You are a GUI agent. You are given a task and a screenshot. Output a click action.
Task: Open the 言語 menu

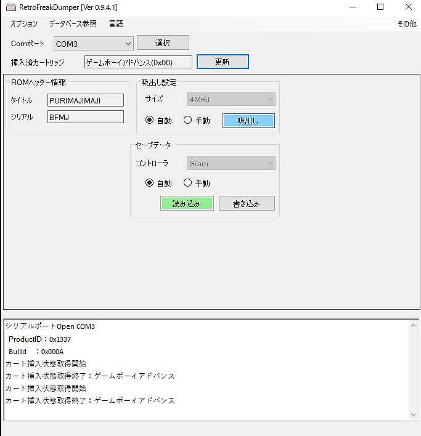(116, 24)
